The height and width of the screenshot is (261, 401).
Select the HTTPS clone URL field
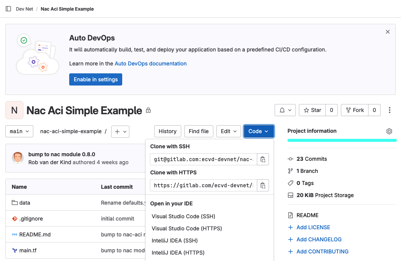(204, 185)
